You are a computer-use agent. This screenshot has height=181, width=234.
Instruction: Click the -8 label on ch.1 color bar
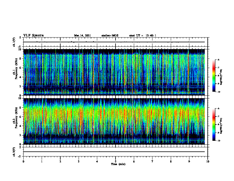tap(218, 76)
